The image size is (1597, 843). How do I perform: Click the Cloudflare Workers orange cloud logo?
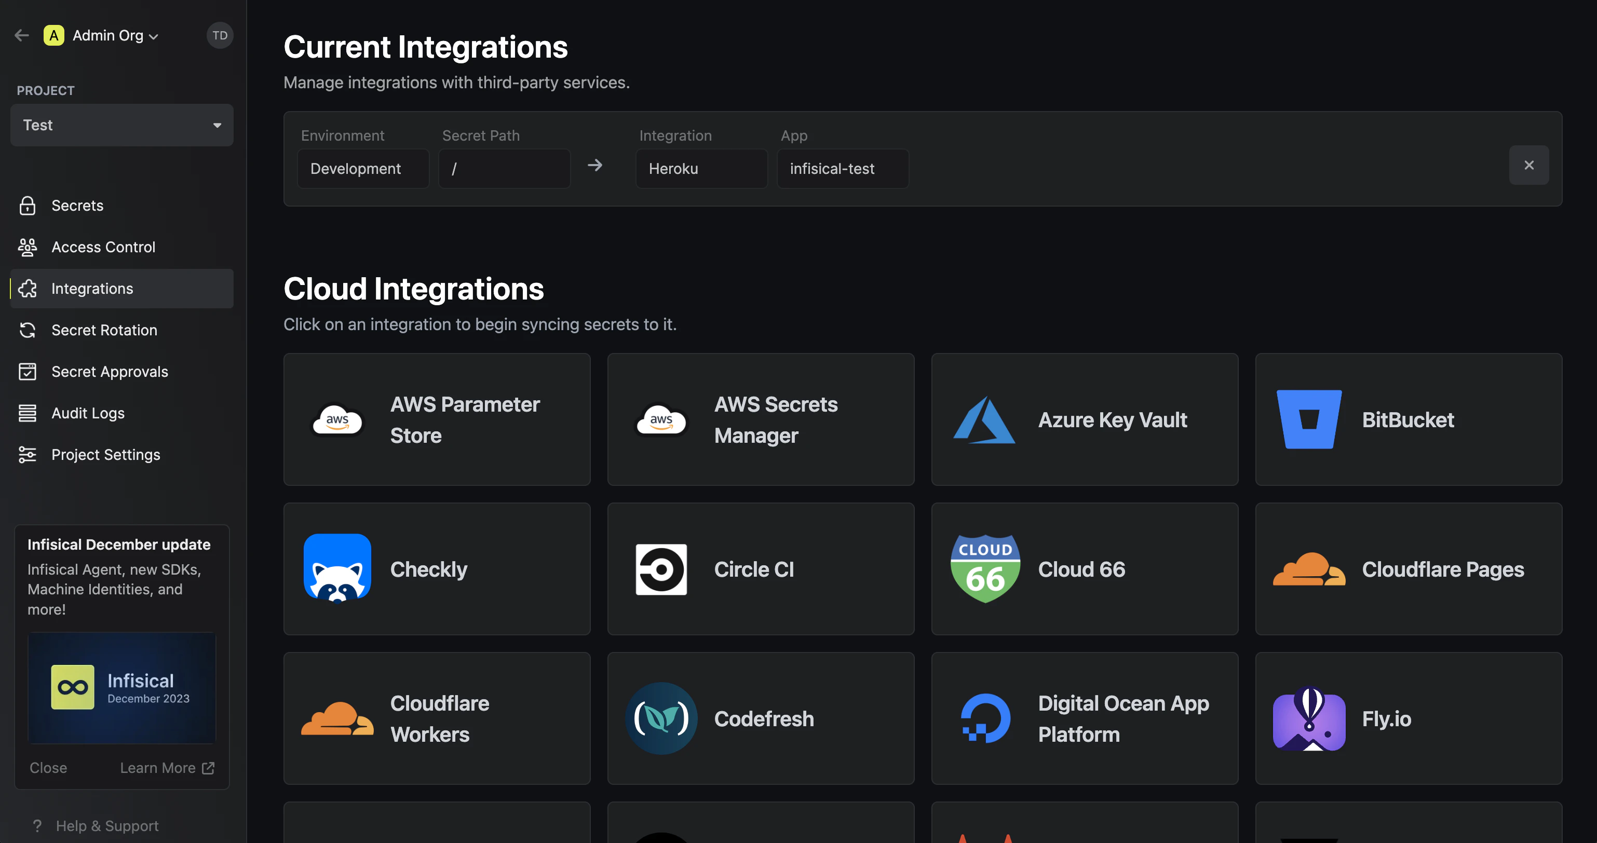pos(337,718)
